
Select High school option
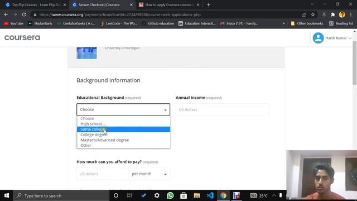(123, 124)
